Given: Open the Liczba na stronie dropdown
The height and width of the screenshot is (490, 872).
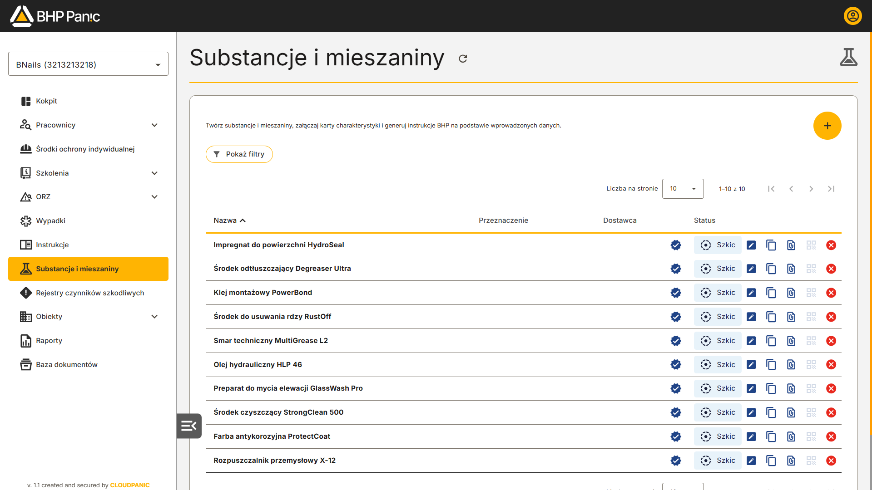Looking at the screenshot, I should coord(683,189).
